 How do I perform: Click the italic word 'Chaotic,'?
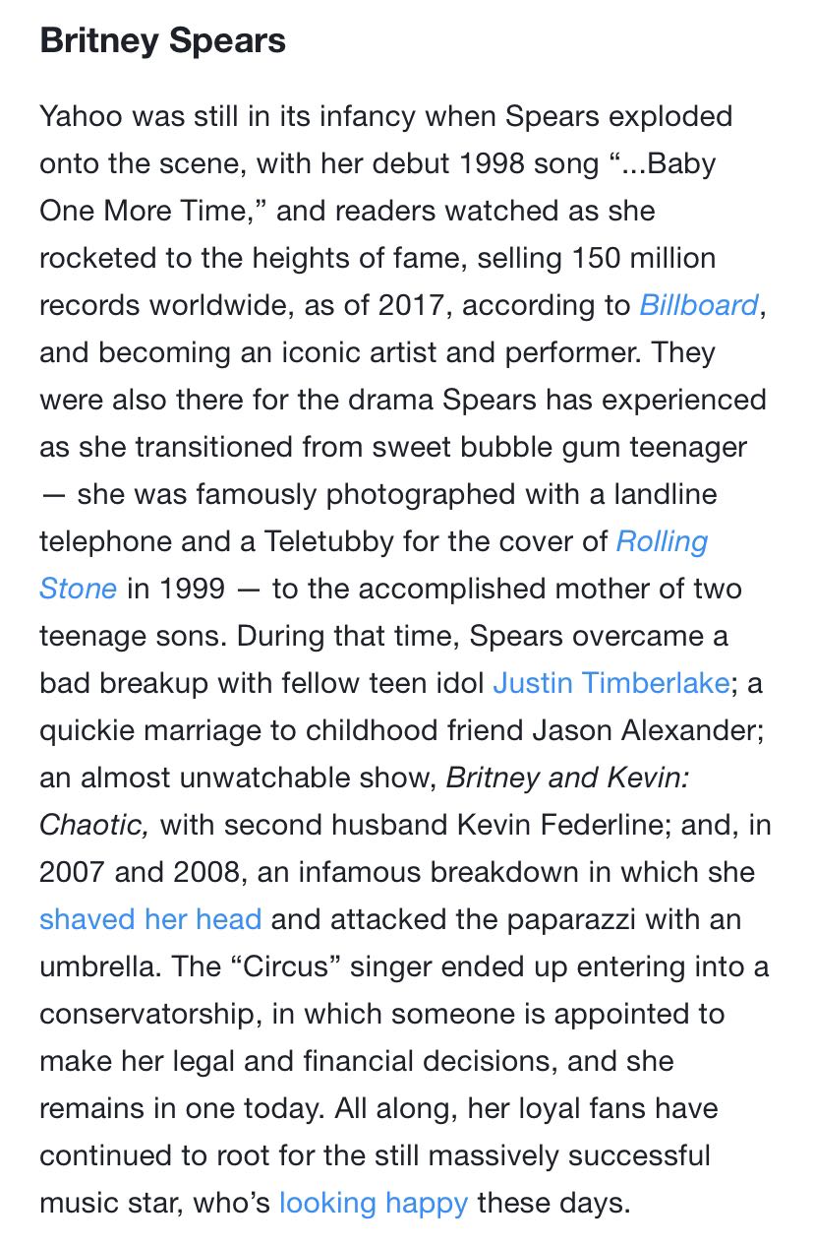94,825
